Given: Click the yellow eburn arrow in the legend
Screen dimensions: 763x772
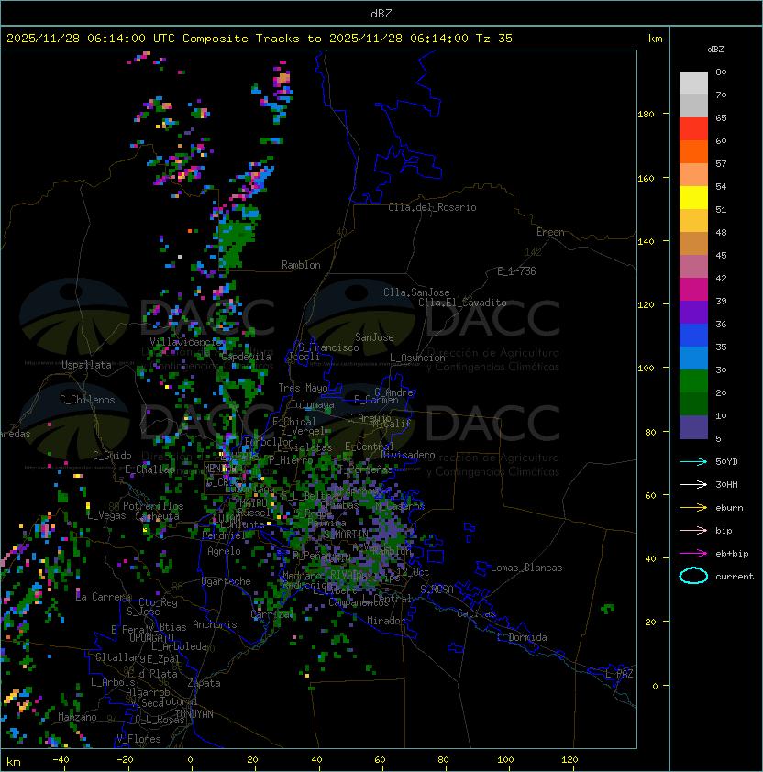Looking at the screenshot, I should coord(693,508).
